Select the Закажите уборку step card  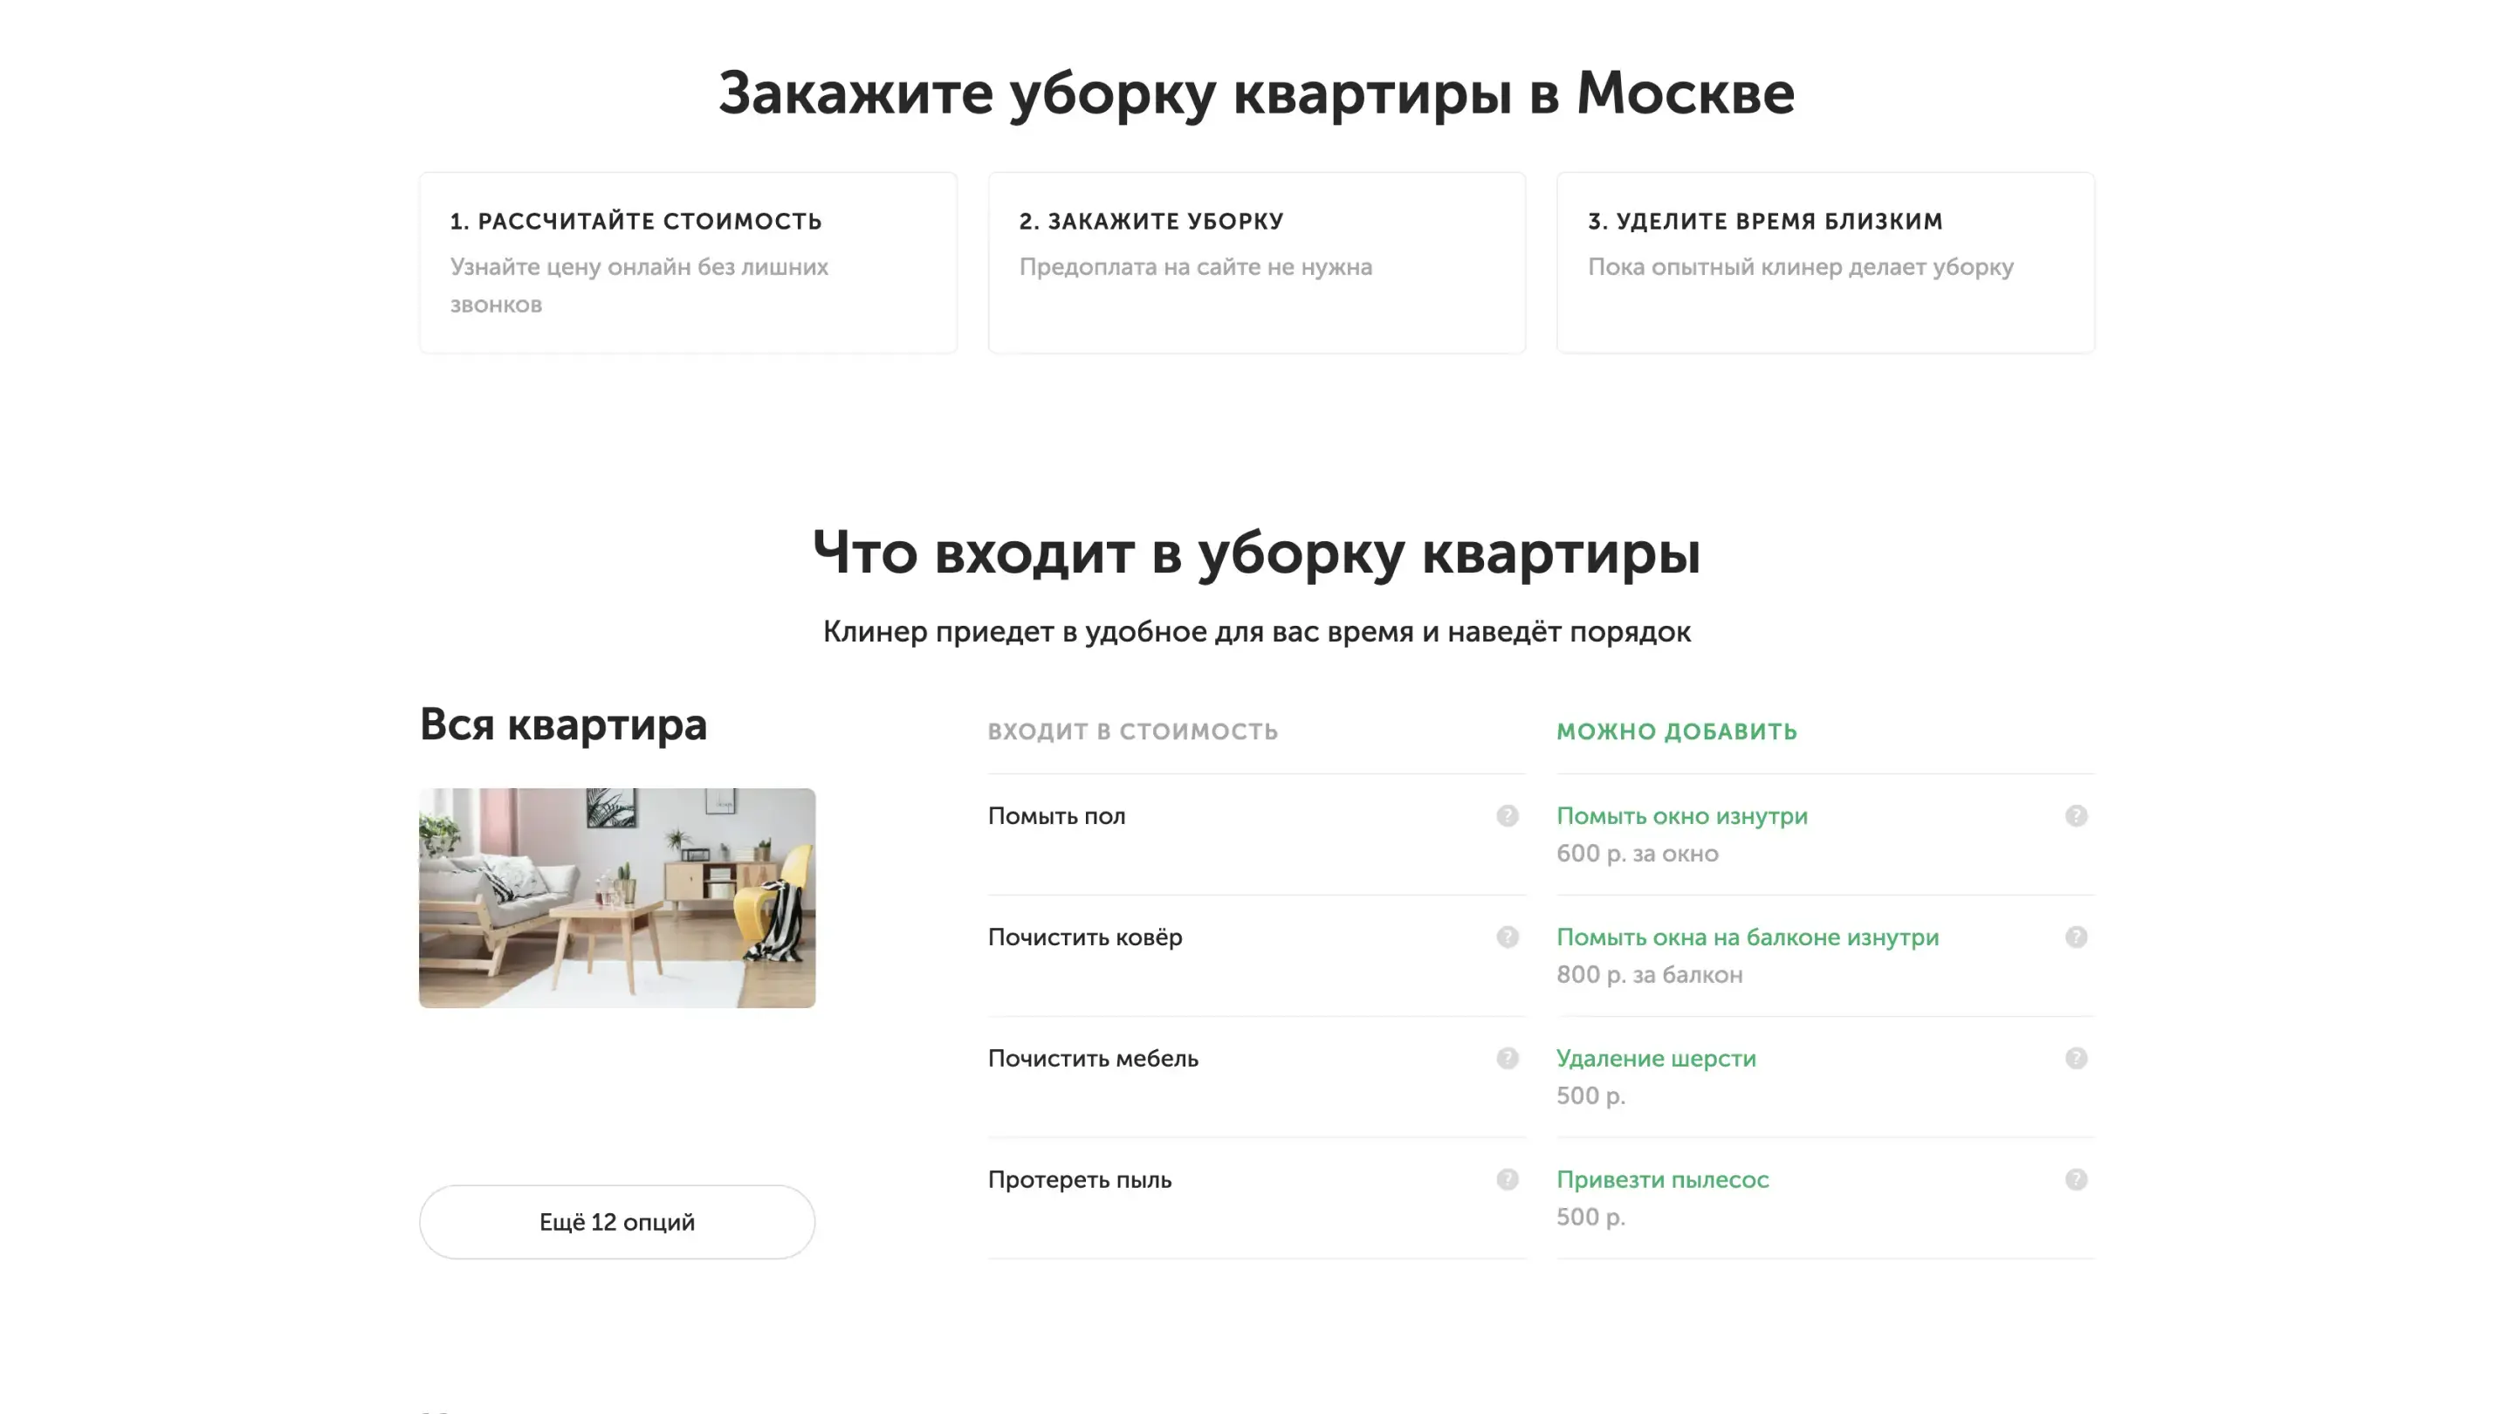pyautogui.click(x=1256, y=263)
